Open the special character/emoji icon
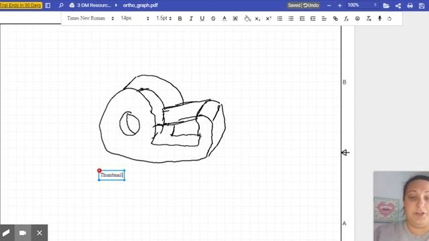Image resolution: width=429 pixels, height=241 pixels. pyautogui.click(x=357, y=19)
